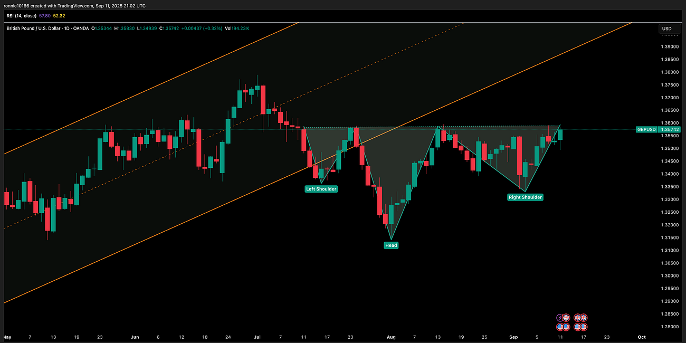Viewport: 686px width, 343px height.
Task: Open the US flag event markers near Sep 17
Action: pyautogui.click(x=581, y=326)
